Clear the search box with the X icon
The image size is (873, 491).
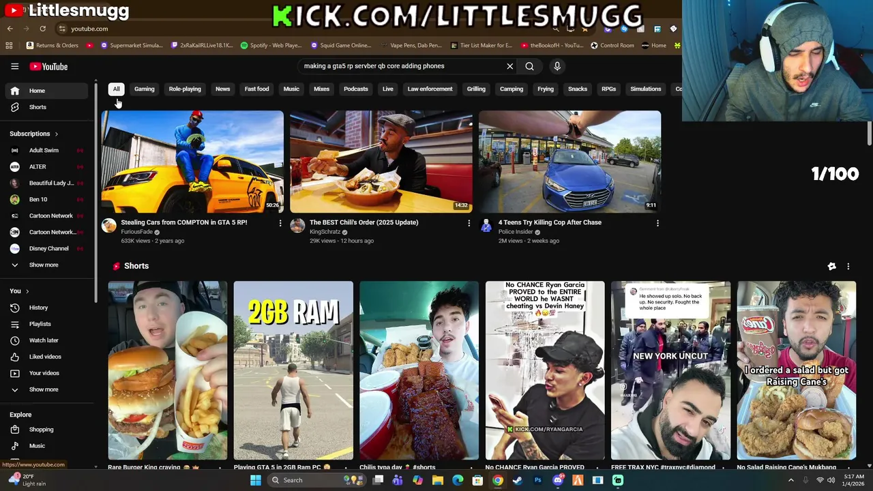click(509, 66)
